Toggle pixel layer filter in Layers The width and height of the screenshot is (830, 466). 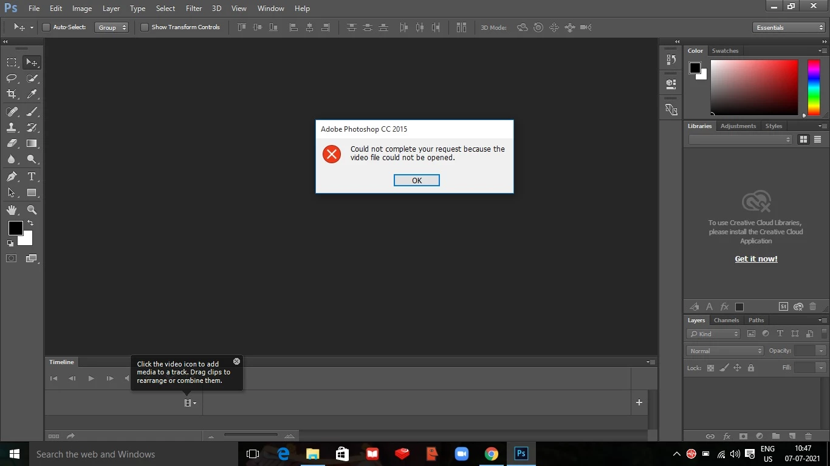click(752, 334)
